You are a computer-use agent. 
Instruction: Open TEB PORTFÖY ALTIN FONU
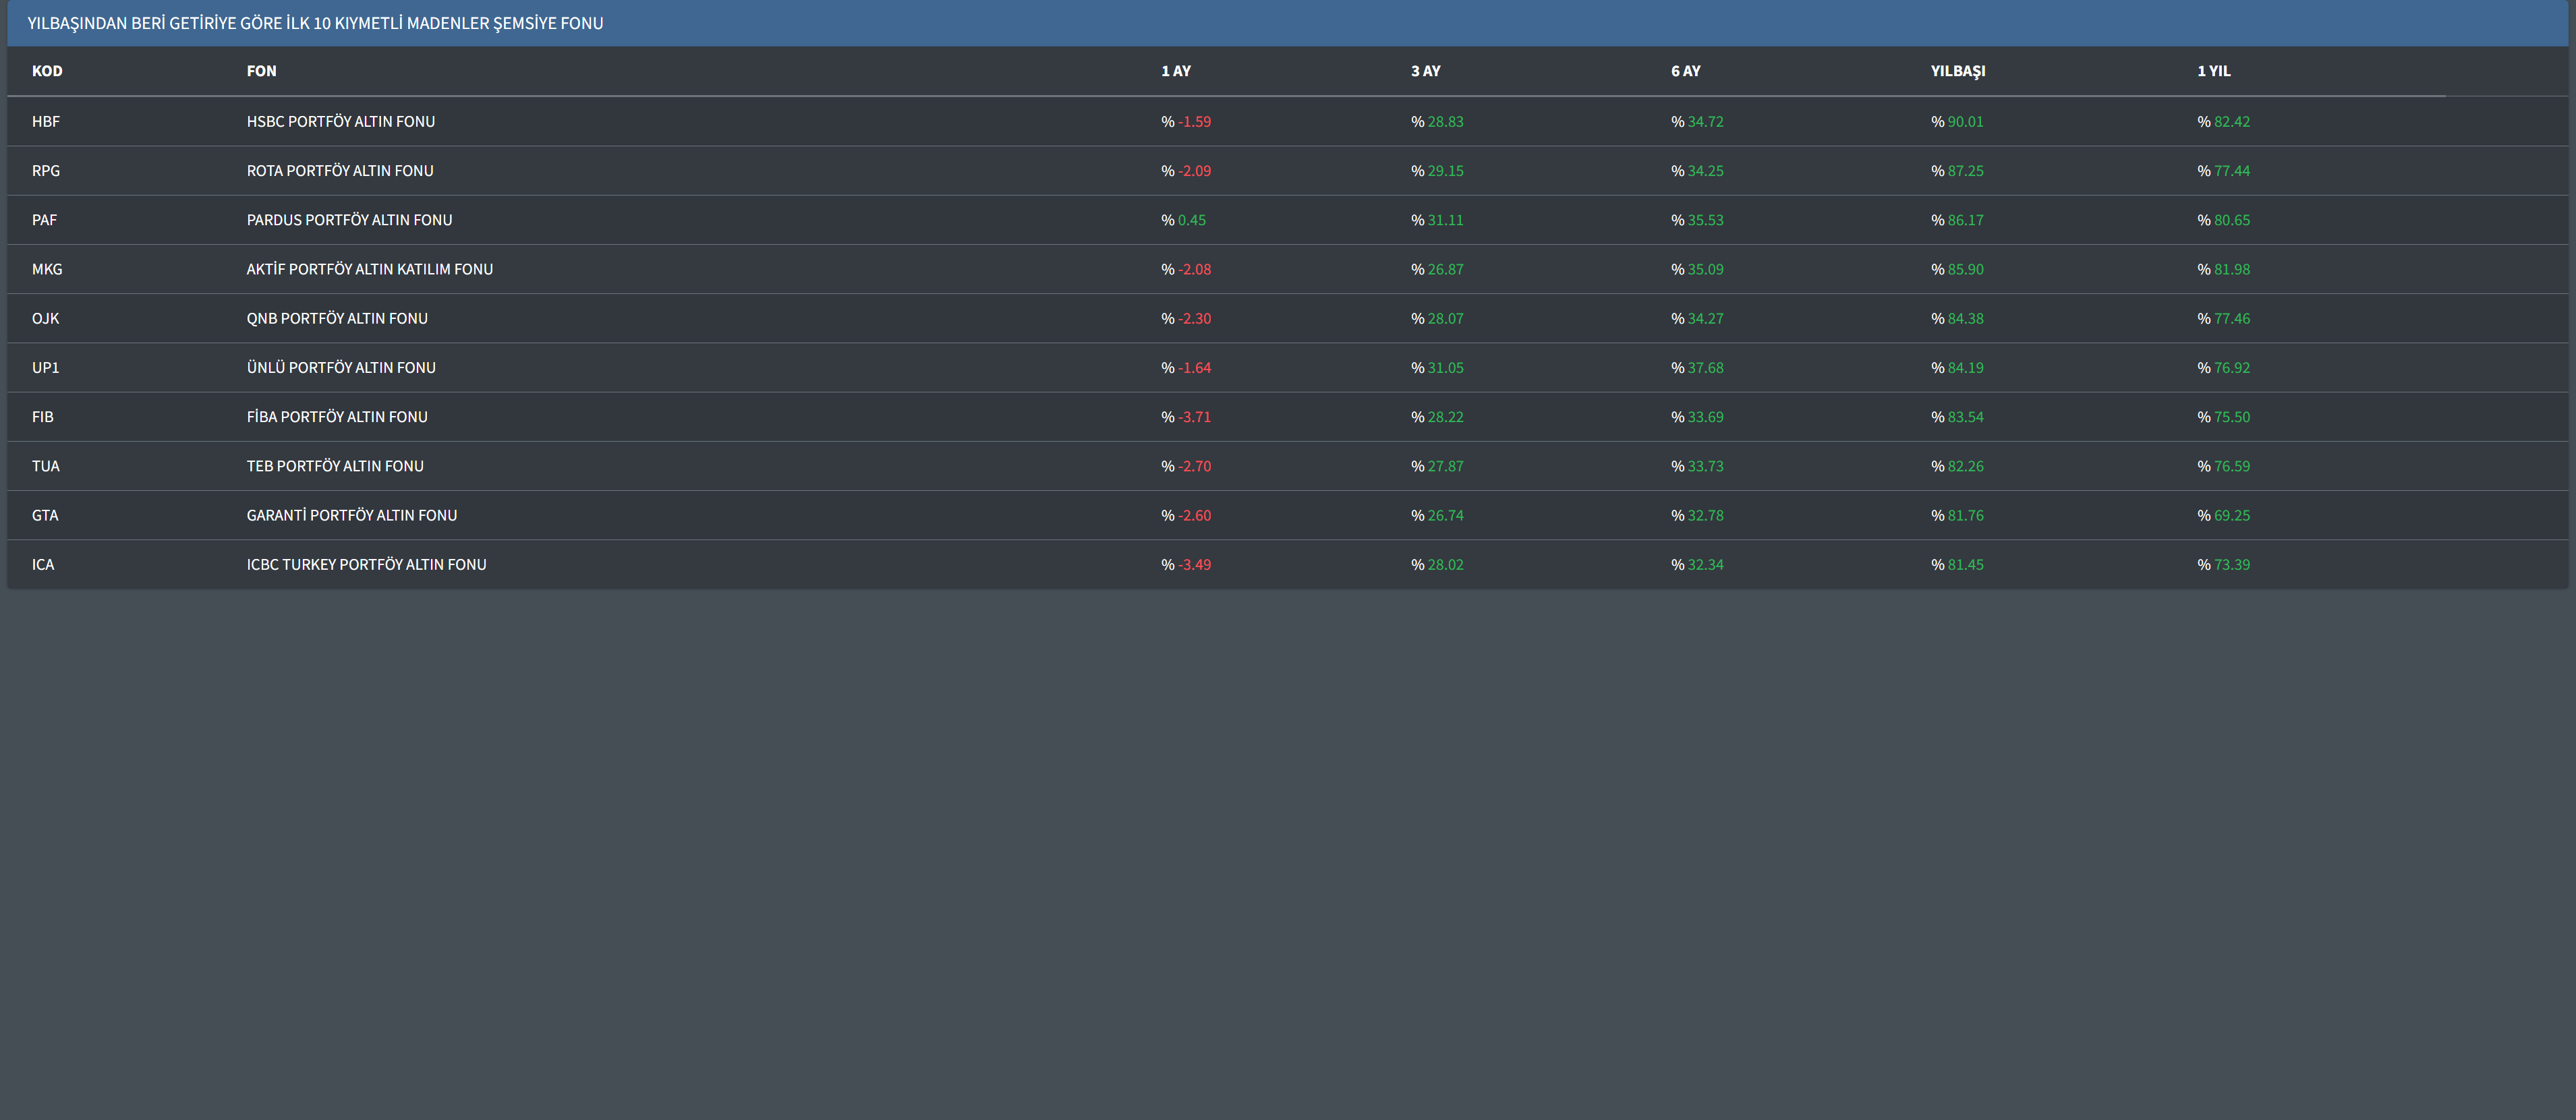(x=335, y=466)
